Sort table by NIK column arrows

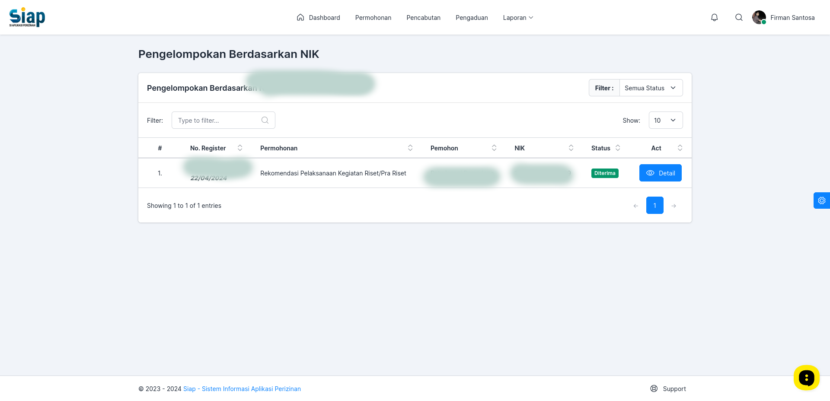(571, 148)
